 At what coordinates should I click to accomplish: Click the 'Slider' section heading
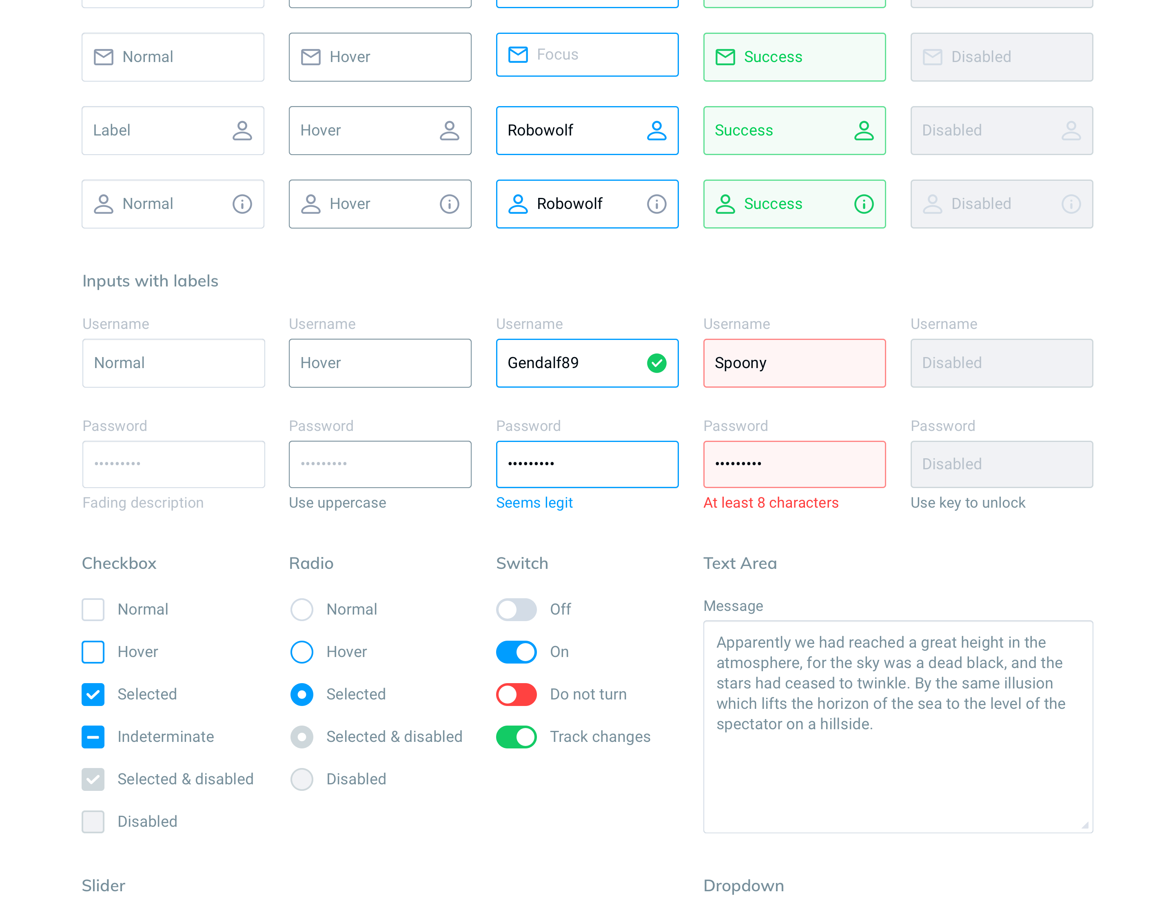103,886
